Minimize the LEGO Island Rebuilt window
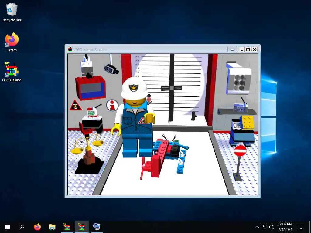The image size is (311, 233). (x=241, y=49)
